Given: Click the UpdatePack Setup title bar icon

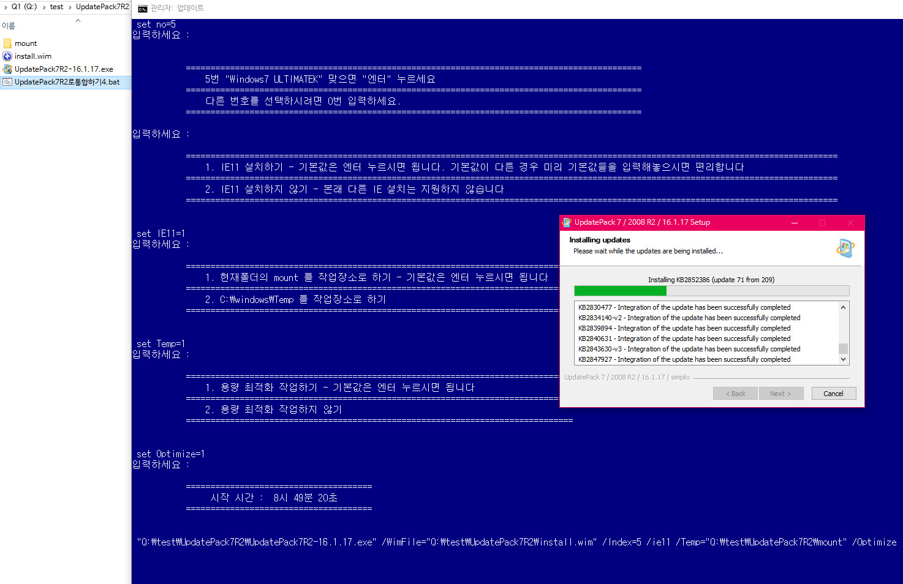Looking at the screenshot, I should pyautogui.click(x=567, y=222).
